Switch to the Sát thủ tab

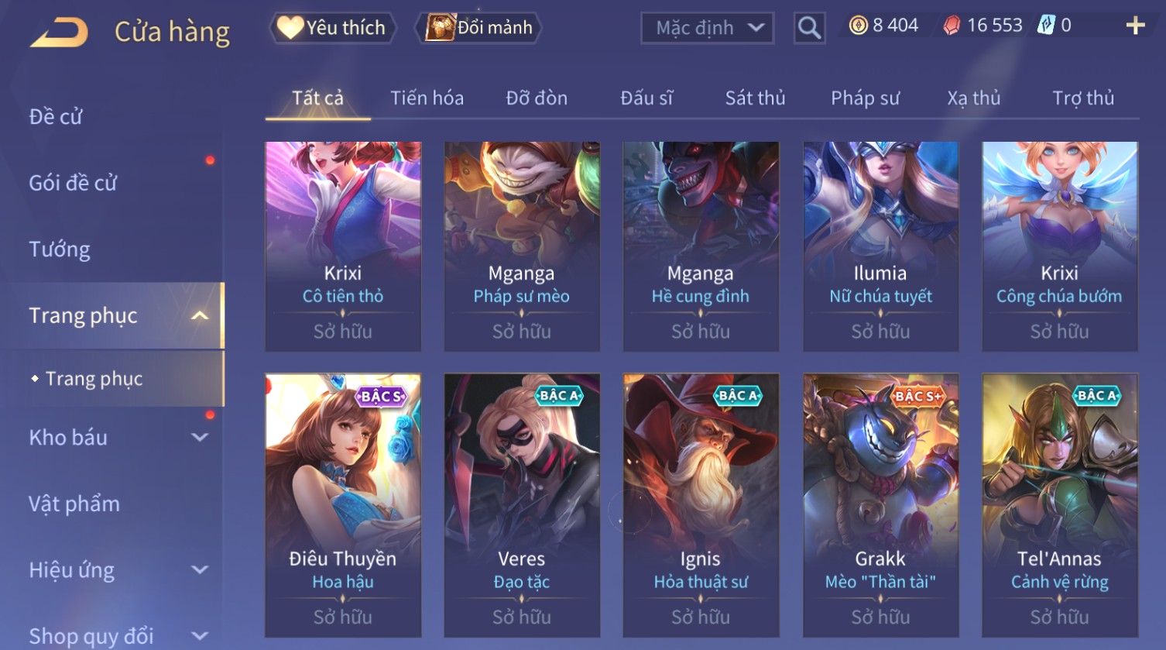755,98
